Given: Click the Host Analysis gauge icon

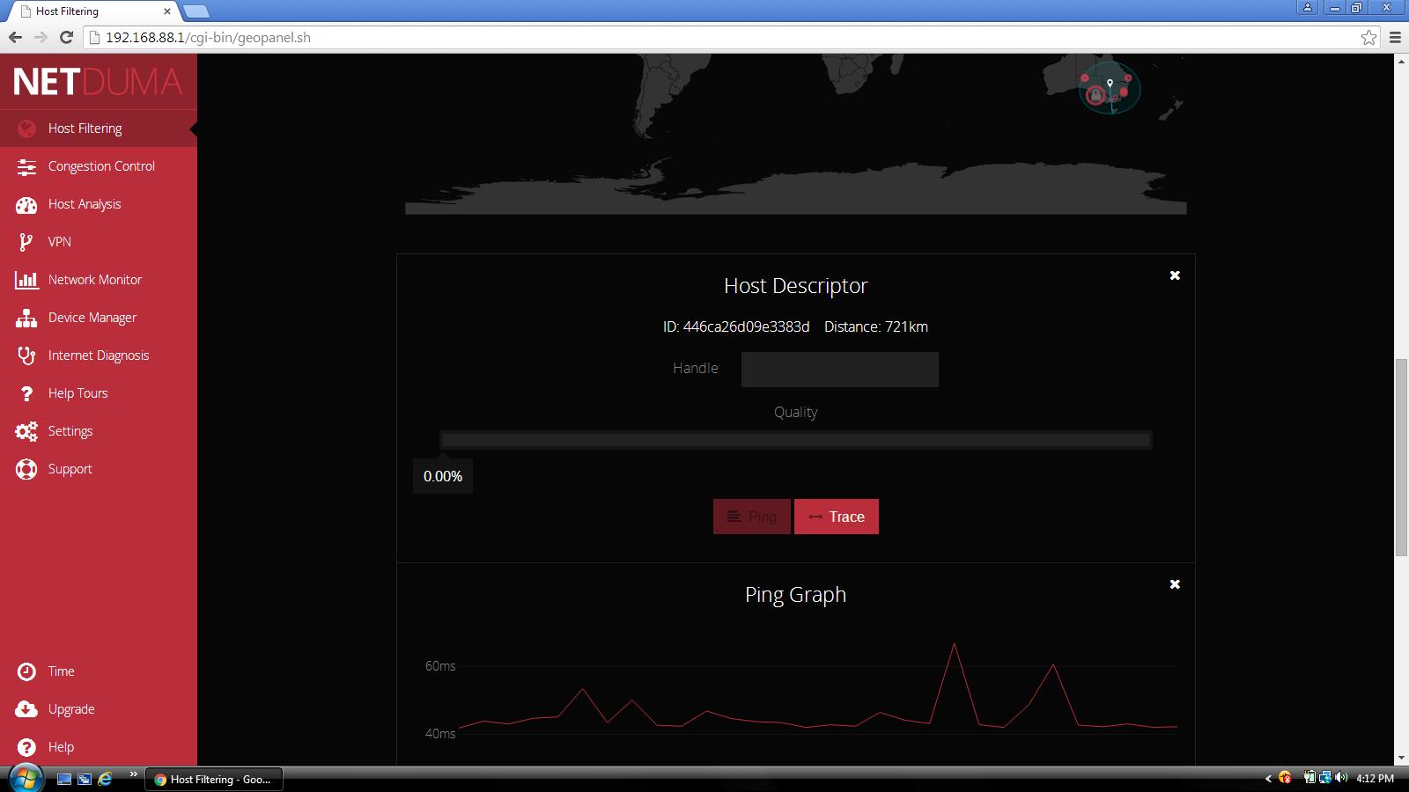Looking at the screenshot, I should 26,204.
